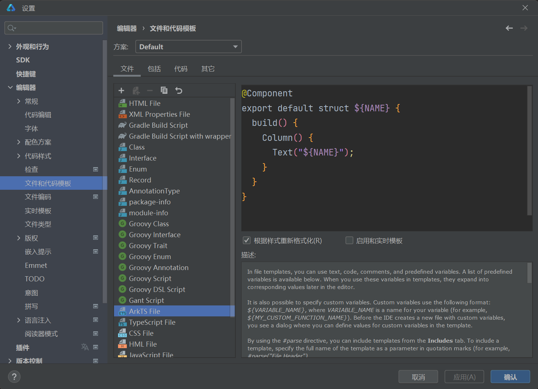This screenshot has height=389, width=538.
Task: Click project-level marker beside 文件编码
Action: 96,197
